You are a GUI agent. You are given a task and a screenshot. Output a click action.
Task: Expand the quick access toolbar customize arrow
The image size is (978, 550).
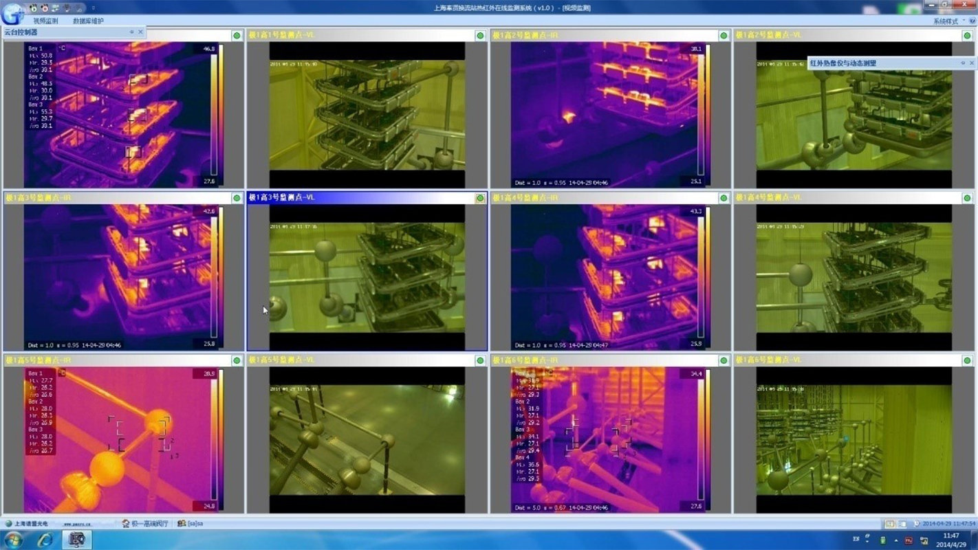pyautogui.click(x=93, y=8)
